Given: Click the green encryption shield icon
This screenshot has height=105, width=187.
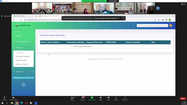Looking at the screenshot, I should (x=2, y=16).
